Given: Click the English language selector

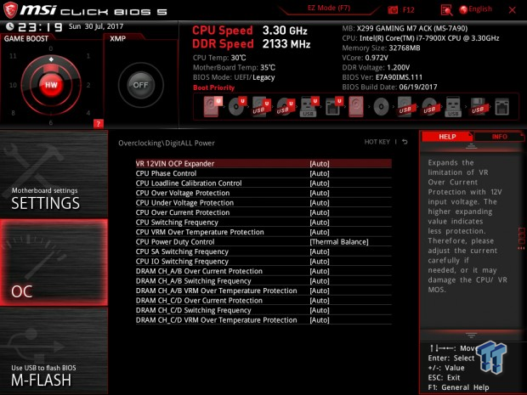Looking at the screenshot, I should [480, 9].
